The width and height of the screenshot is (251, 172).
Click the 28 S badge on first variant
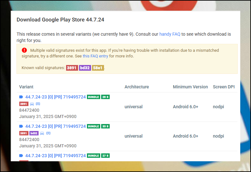point(105,97)
